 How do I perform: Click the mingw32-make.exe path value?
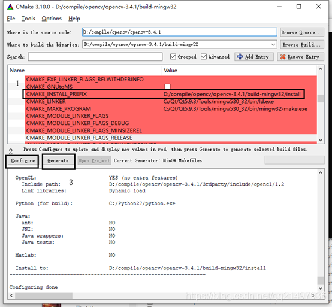(x=236, y=109)
